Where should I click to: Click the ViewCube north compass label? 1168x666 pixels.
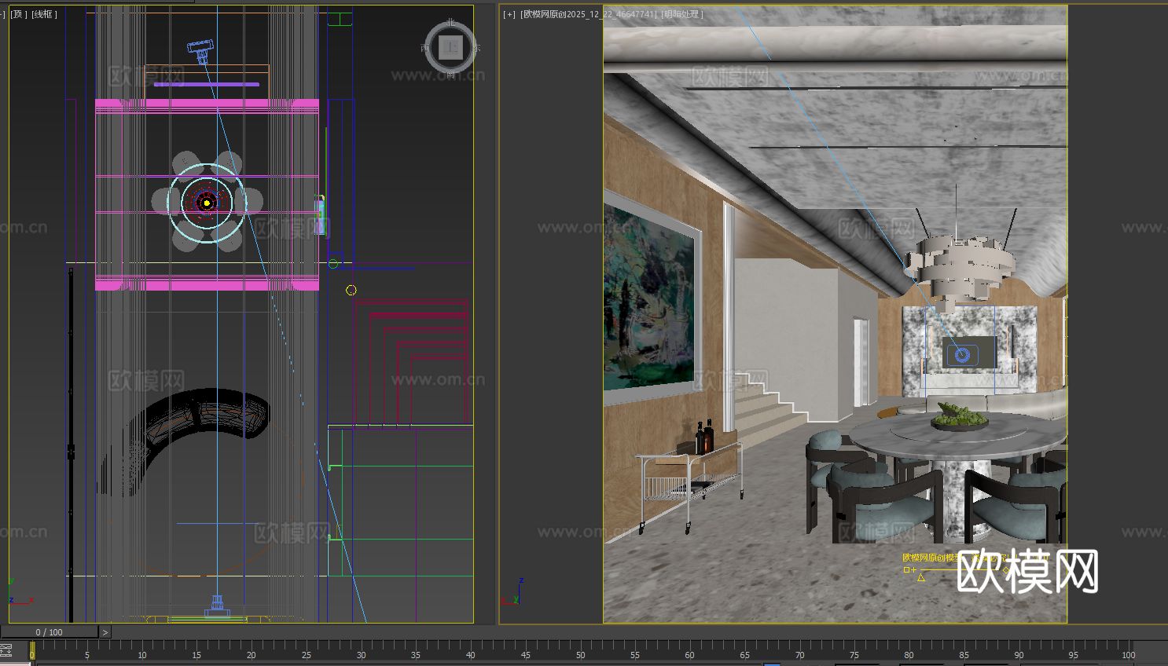click(450, 23)
